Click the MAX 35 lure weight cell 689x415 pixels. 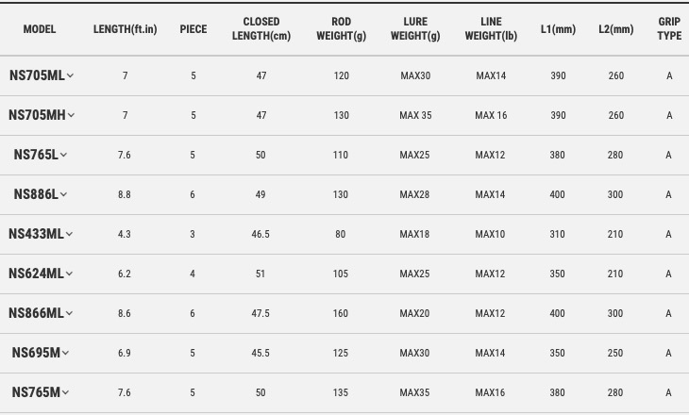(x=415, y=116)
